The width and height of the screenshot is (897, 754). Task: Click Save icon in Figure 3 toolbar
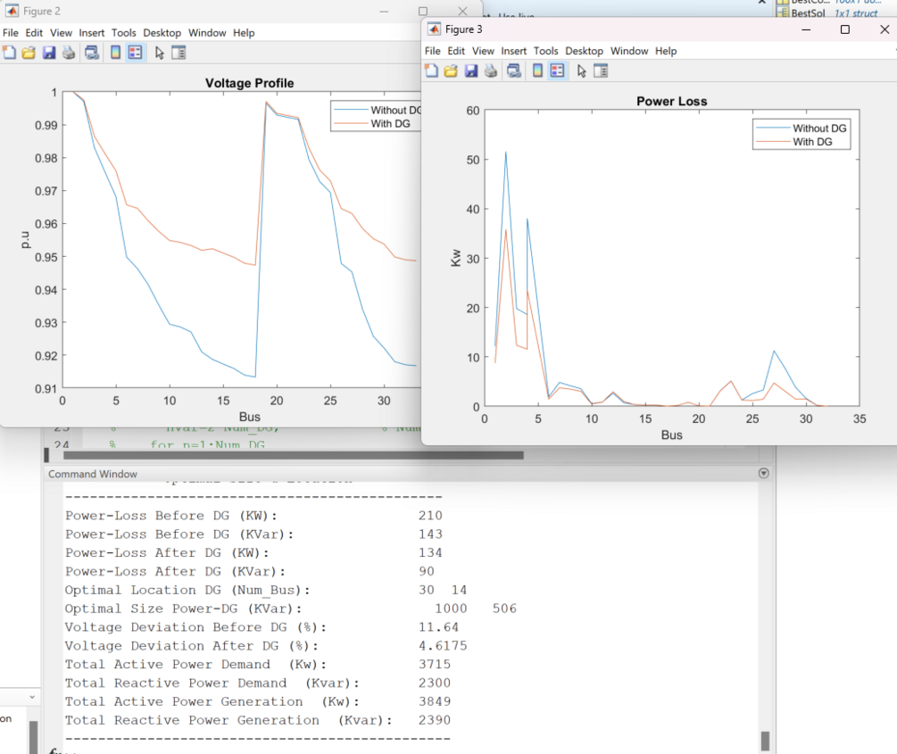click(470, 70)
